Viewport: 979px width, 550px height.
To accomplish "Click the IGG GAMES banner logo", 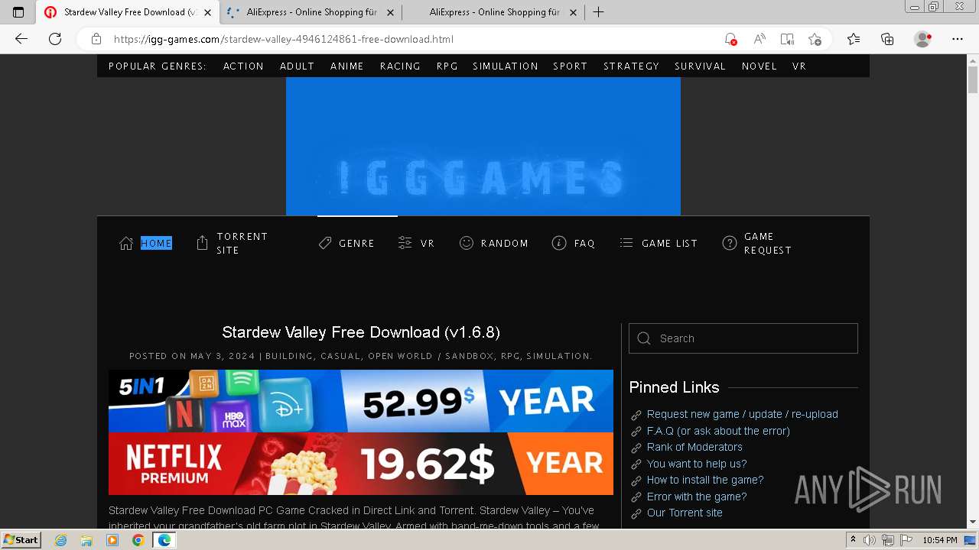I will [x=483, y=147].
